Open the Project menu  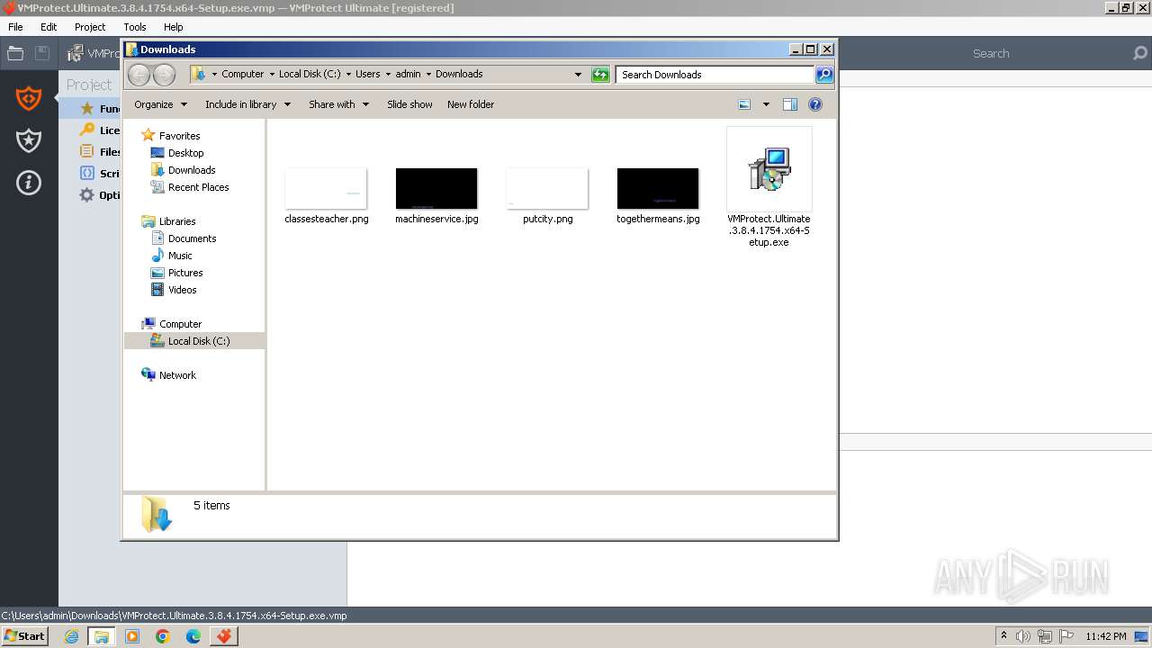coord(90,27)
